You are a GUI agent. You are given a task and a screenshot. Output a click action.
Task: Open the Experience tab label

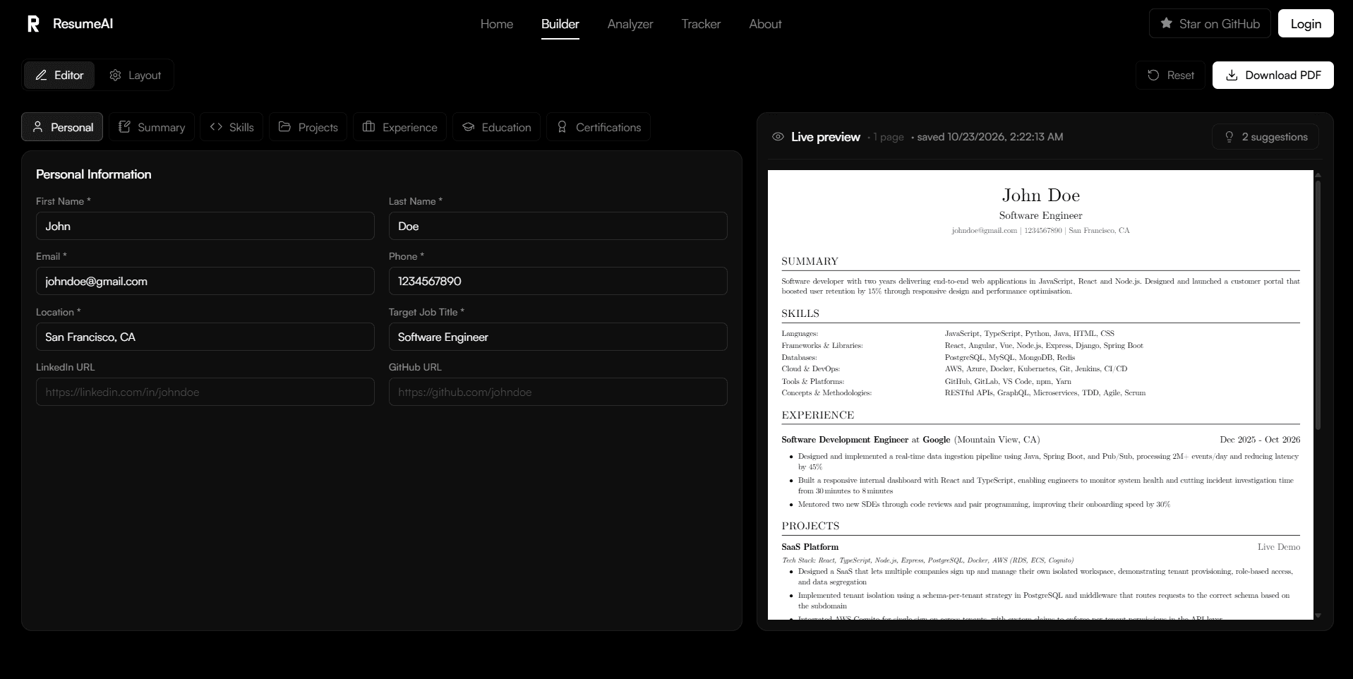[410, 128]
